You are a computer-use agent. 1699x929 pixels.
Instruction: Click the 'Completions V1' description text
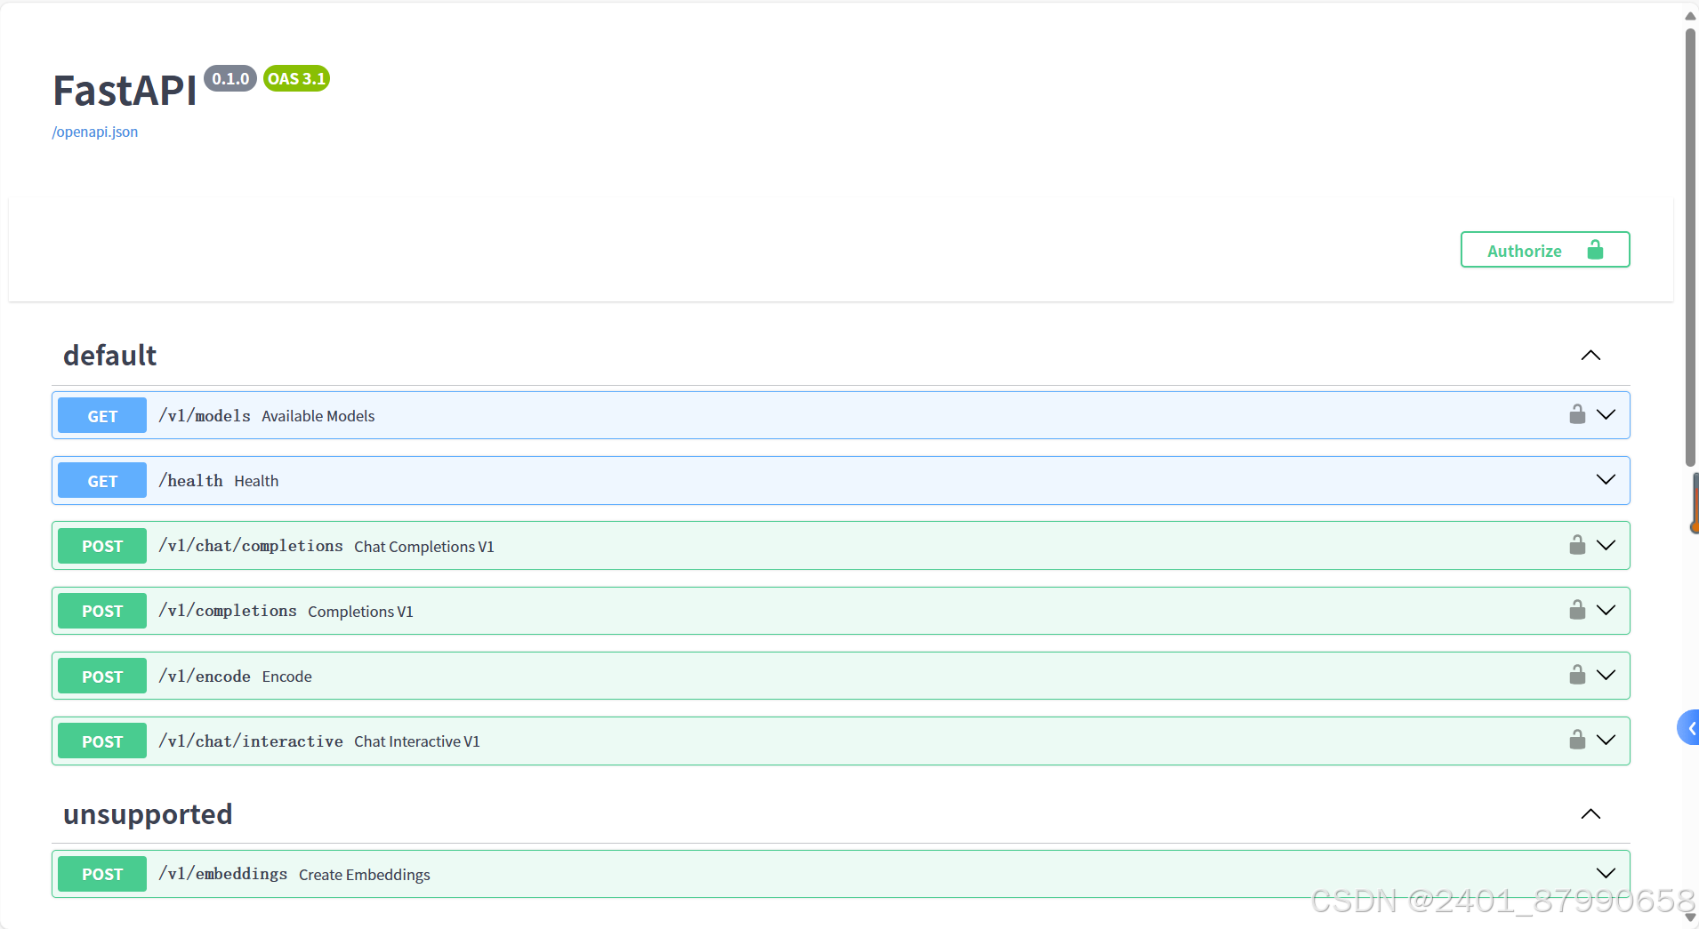(360, 612)
